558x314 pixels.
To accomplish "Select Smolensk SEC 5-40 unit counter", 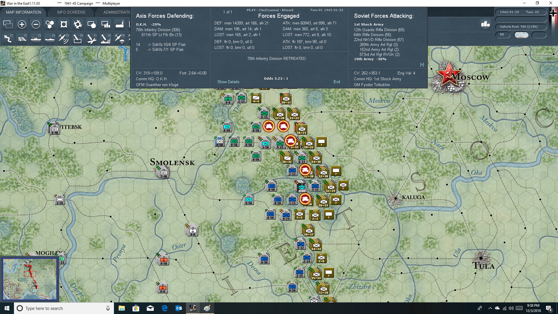I will pyautogui.click(x=164, y=173).
